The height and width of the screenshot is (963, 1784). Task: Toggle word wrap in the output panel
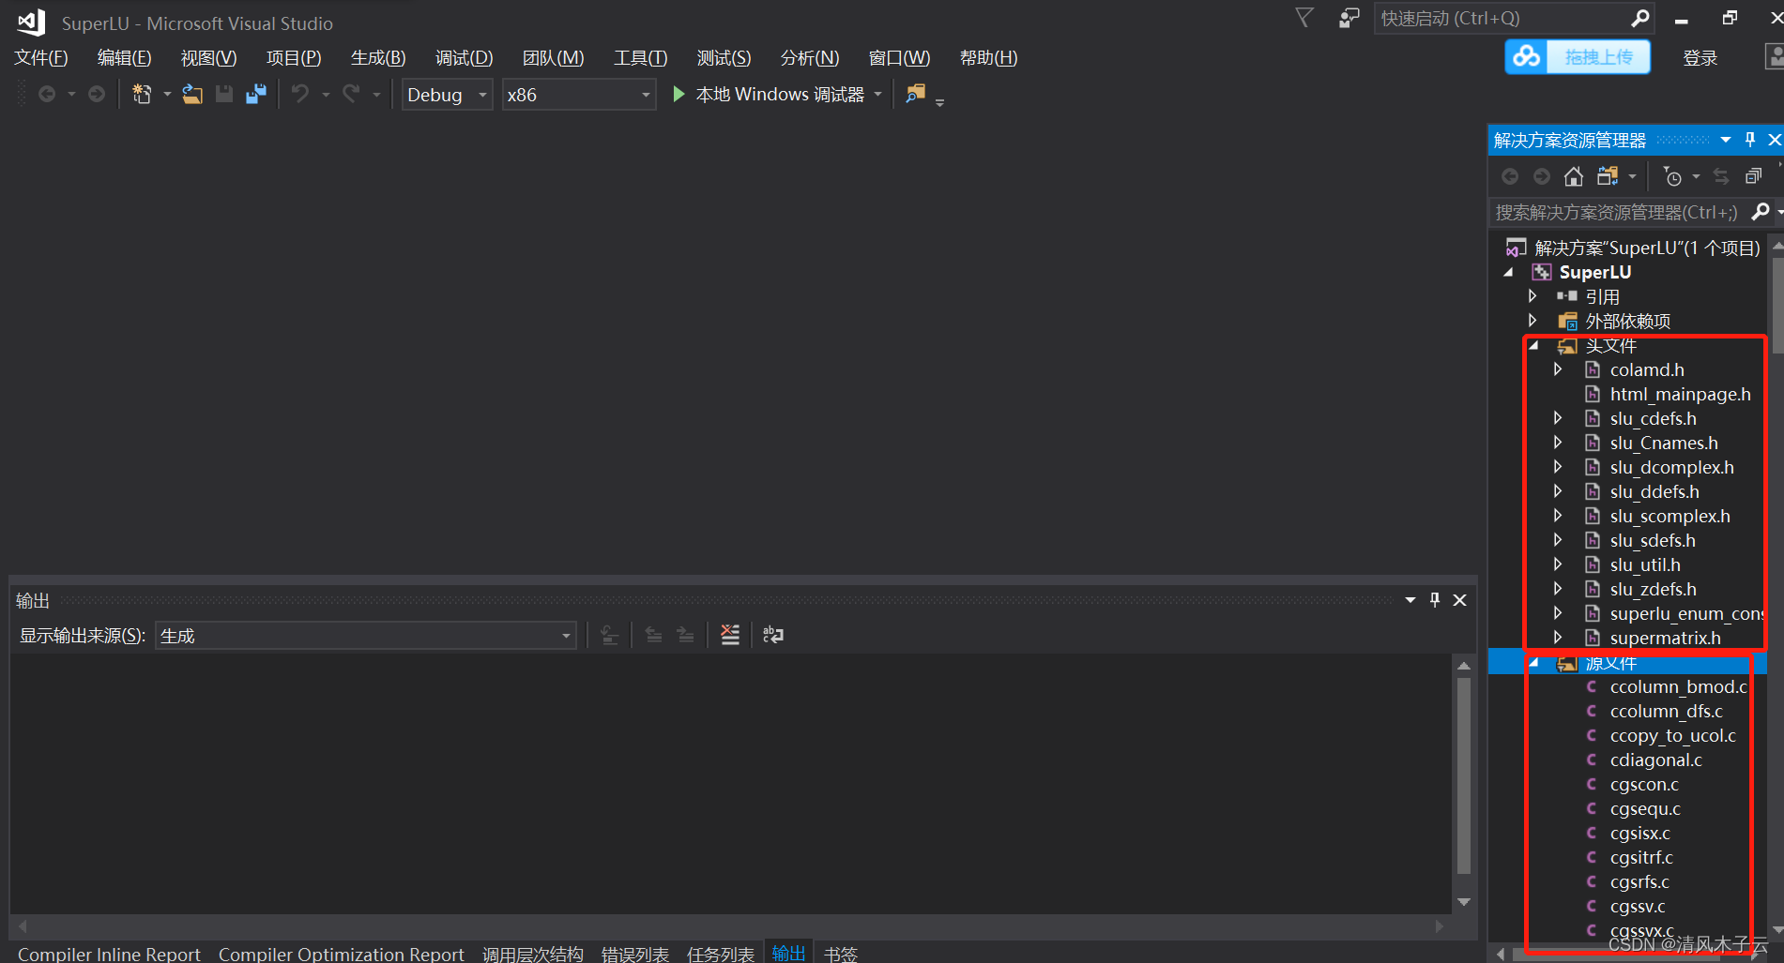coord(773,635)
